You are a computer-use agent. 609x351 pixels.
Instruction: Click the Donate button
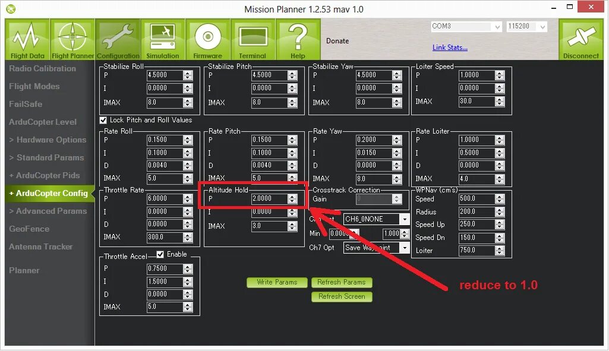337,41
